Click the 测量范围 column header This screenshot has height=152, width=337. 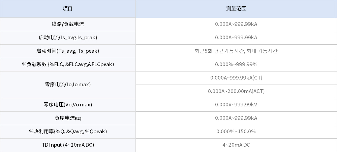pos(236,9)
